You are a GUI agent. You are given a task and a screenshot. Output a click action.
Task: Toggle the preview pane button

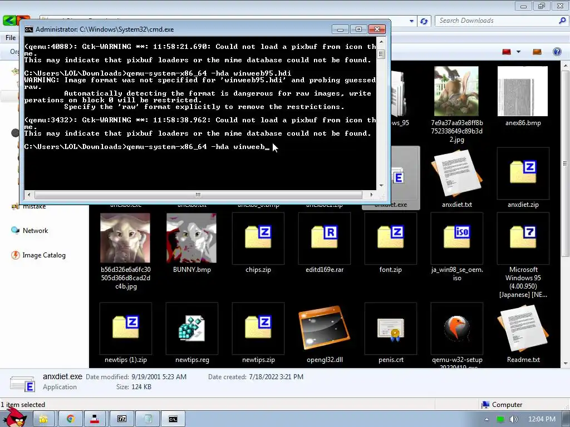537,52
